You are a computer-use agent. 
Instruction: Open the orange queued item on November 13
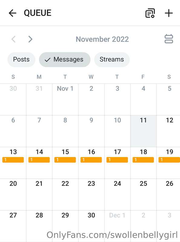[x=13, y=160]
